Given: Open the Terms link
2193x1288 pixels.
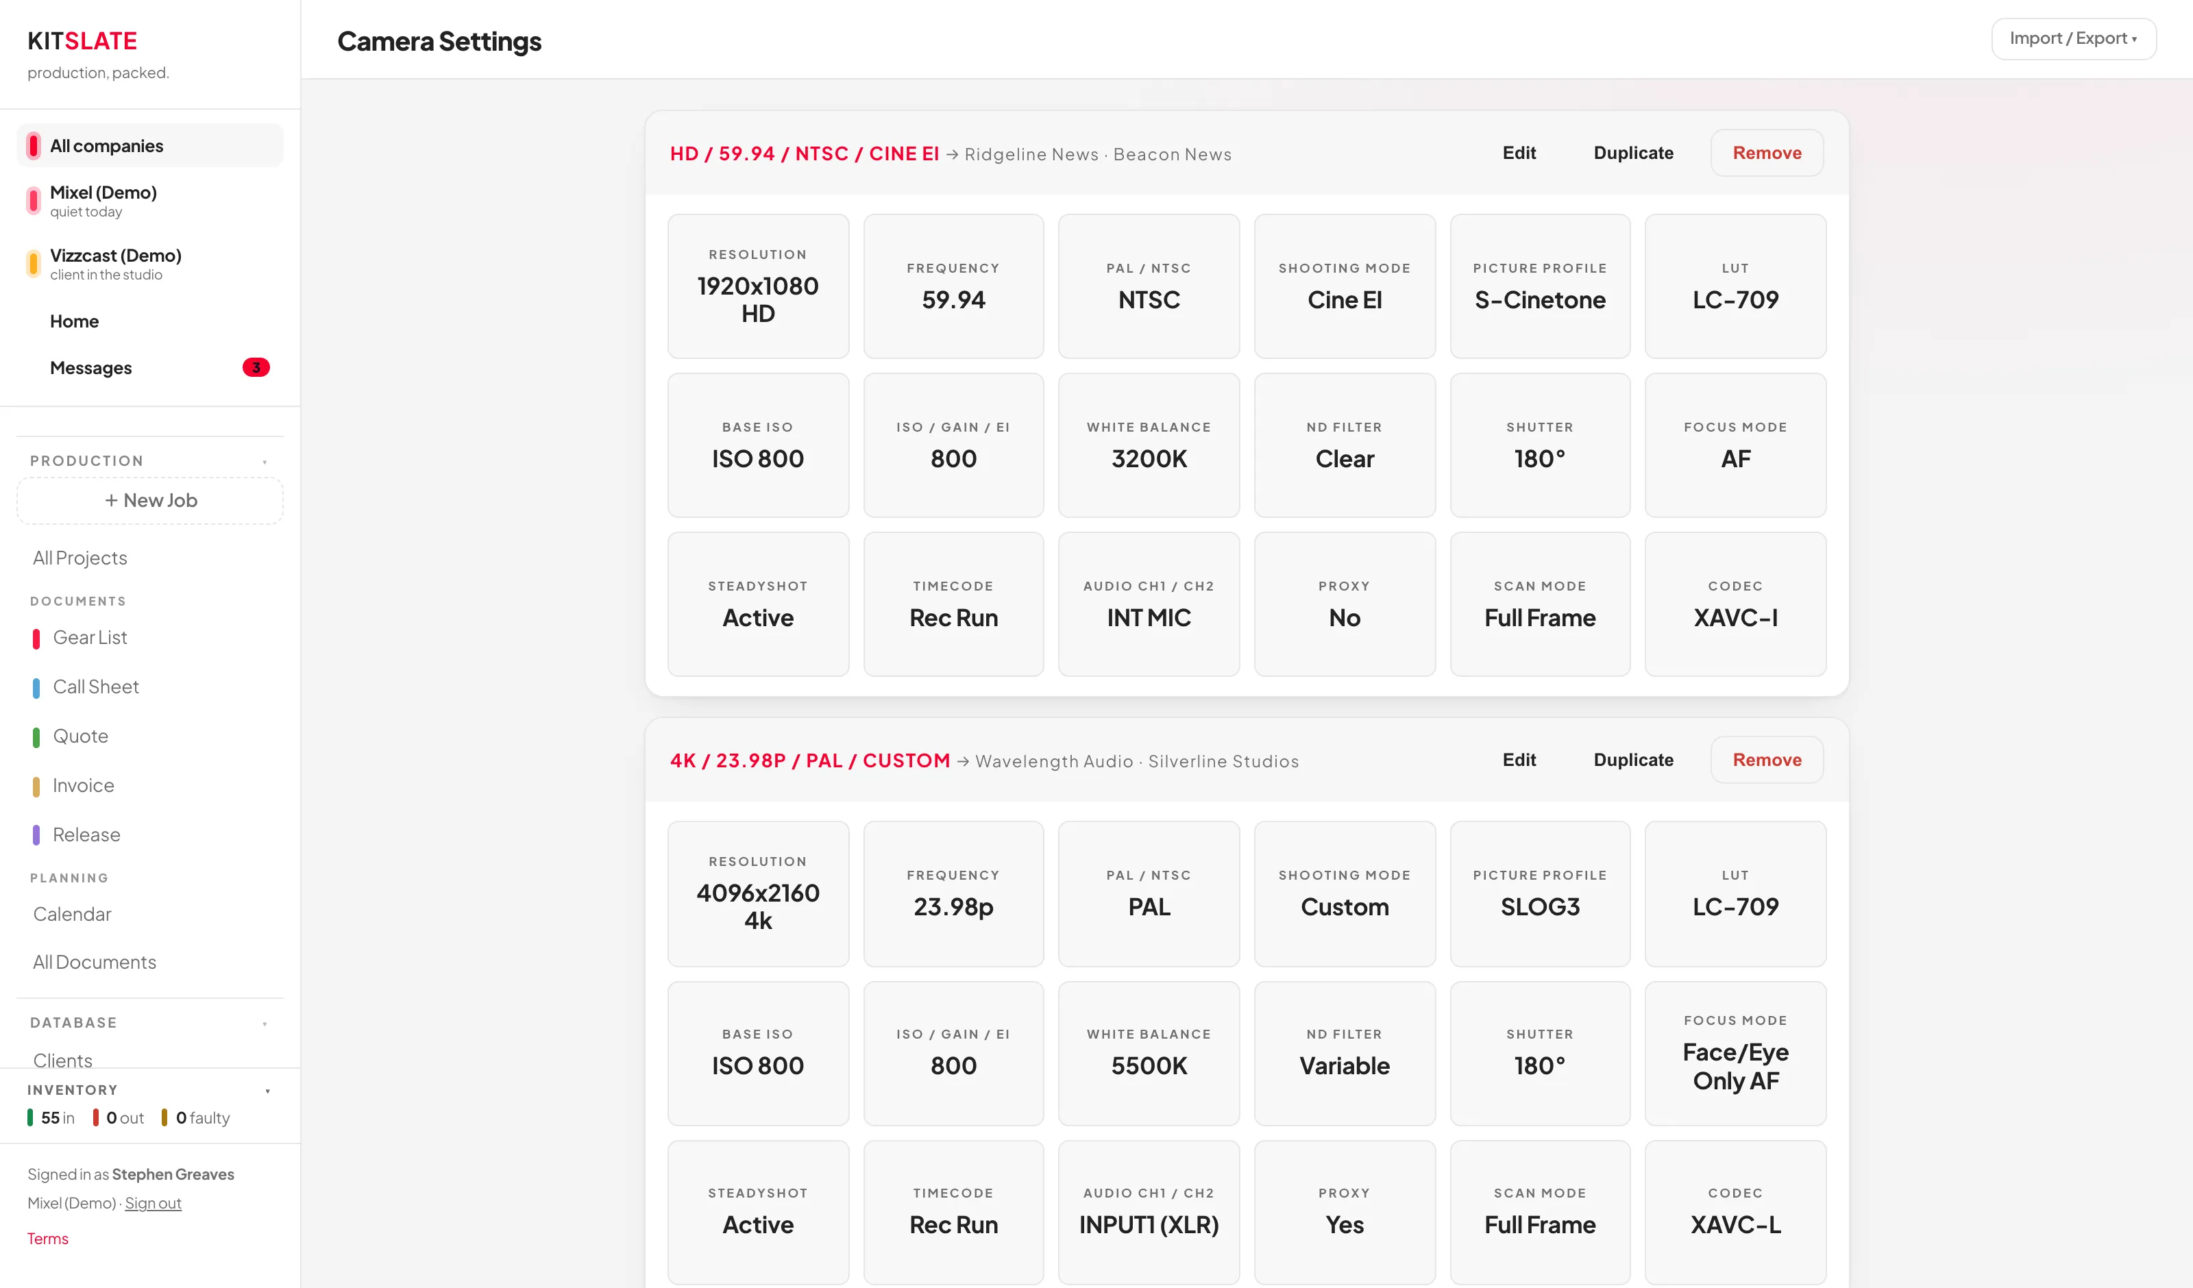Looking at the screenshot, I should pyautogui.click(x=47, y=1239).
